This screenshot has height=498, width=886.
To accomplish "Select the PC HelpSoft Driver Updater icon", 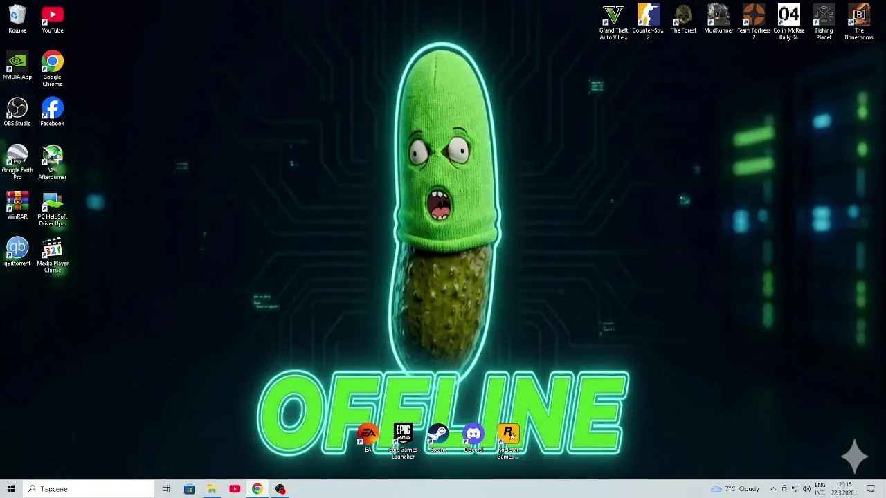I will coord(52,209).
